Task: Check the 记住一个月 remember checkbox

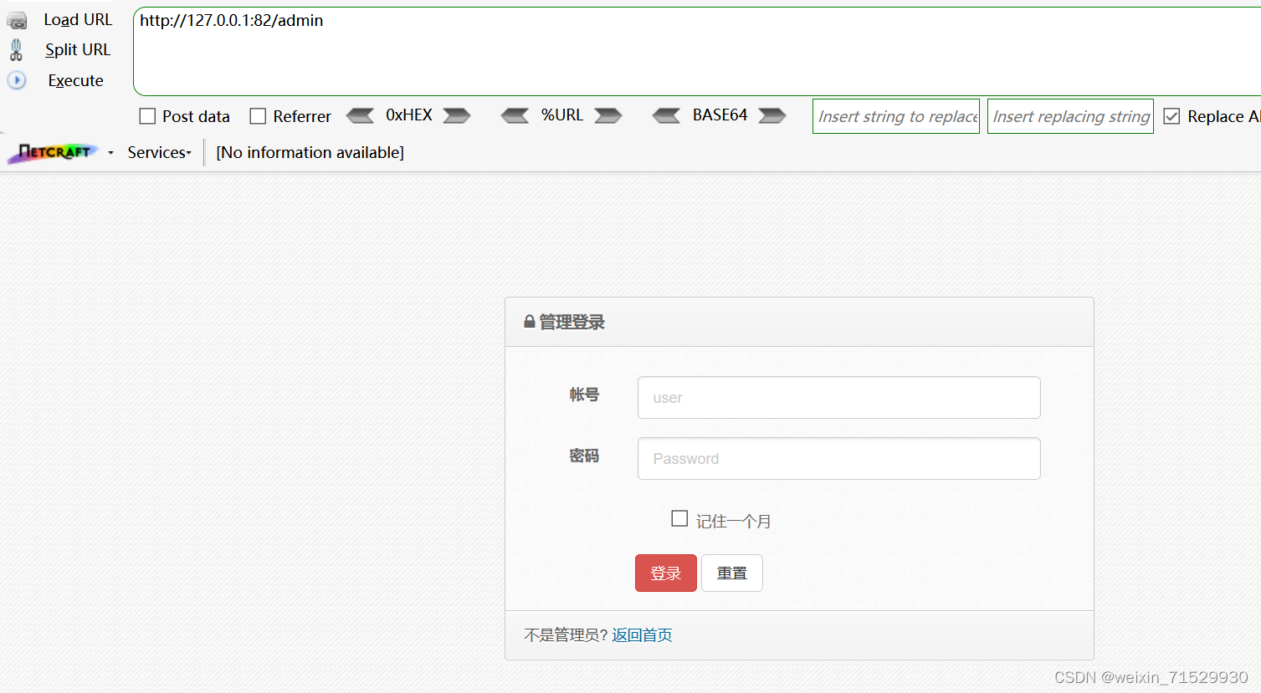Action: pos(679,518)
